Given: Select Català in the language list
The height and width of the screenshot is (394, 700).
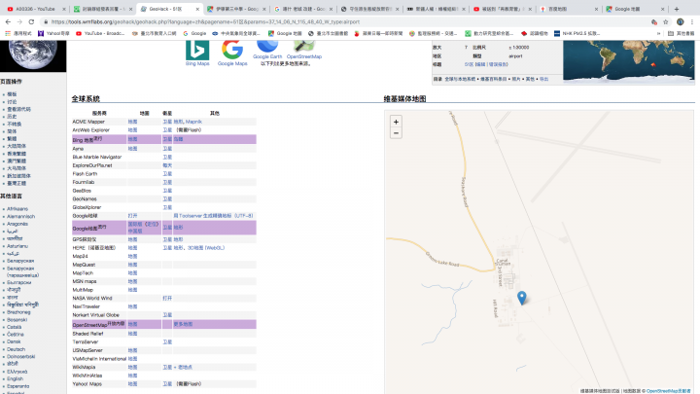Looking at the screenshot, I should coord(14,327).
